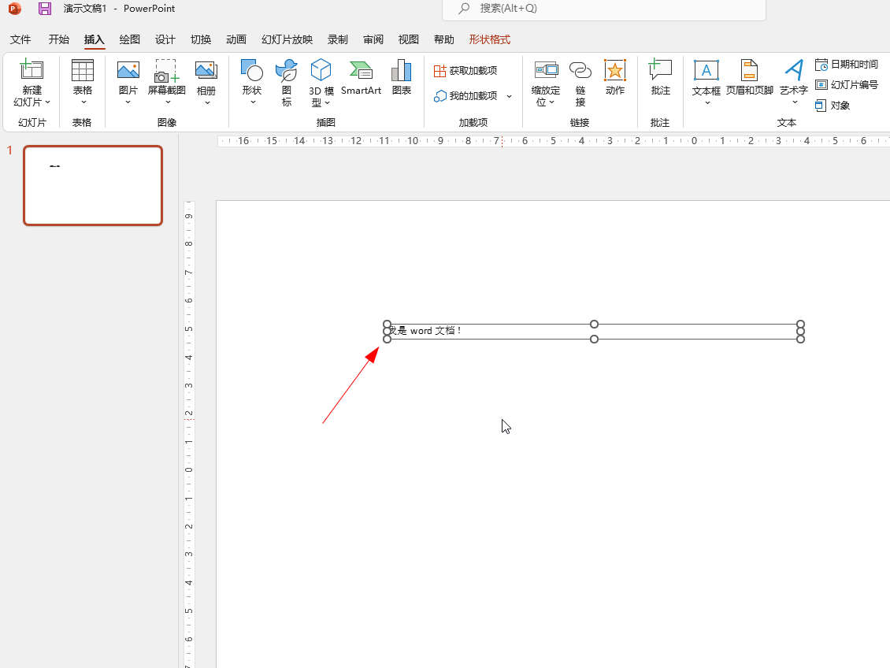Click the Action (动作) star icon
Viewport: 890px width, 668px height.
point(615,72)
